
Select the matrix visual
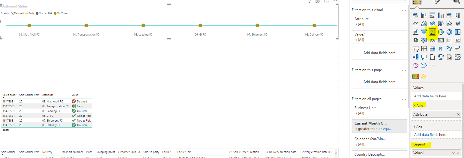pos(433,49)
